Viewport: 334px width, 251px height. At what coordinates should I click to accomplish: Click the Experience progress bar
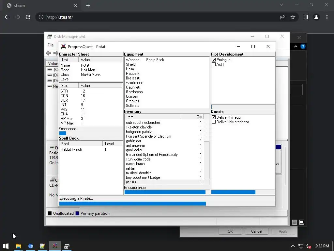click(x=91, y=133)
